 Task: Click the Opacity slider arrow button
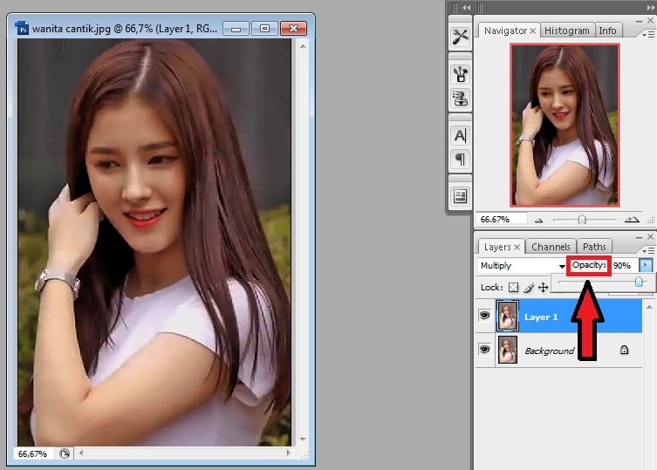click(x=646, y=265)
